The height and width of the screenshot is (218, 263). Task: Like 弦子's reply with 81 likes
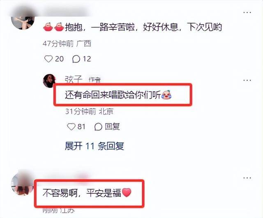(71, 127)
